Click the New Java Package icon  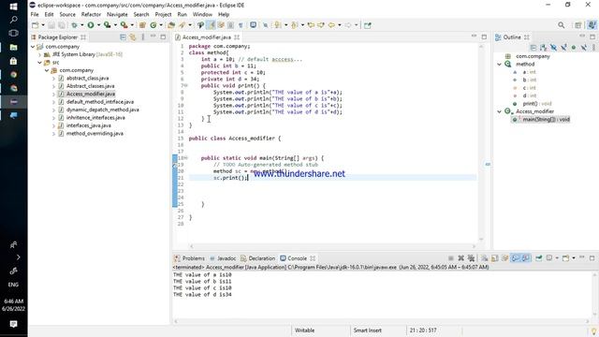pyautogui.click(x=142, y=25)
